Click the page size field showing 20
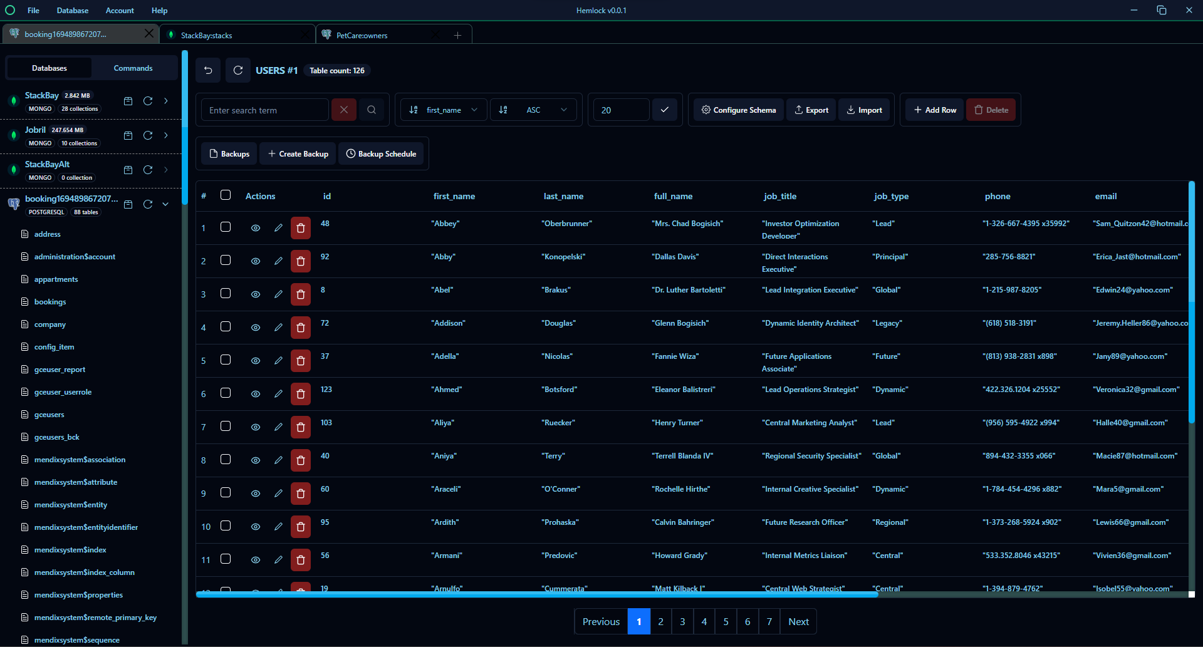The height and width of the screenshot is (647, 1203). click(x=621, y=110)
